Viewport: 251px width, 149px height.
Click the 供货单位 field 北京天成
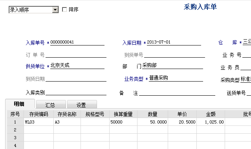click(x=77, y=65)
